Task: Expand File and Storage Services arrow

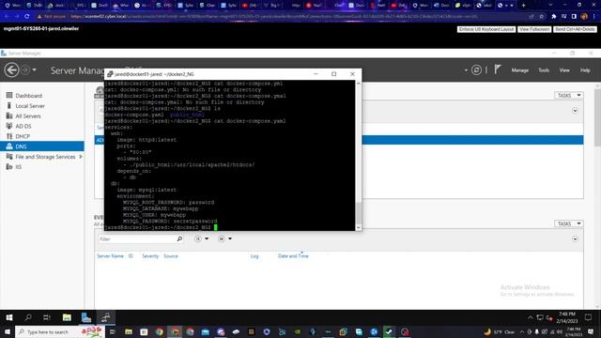Action: (81, 157)
